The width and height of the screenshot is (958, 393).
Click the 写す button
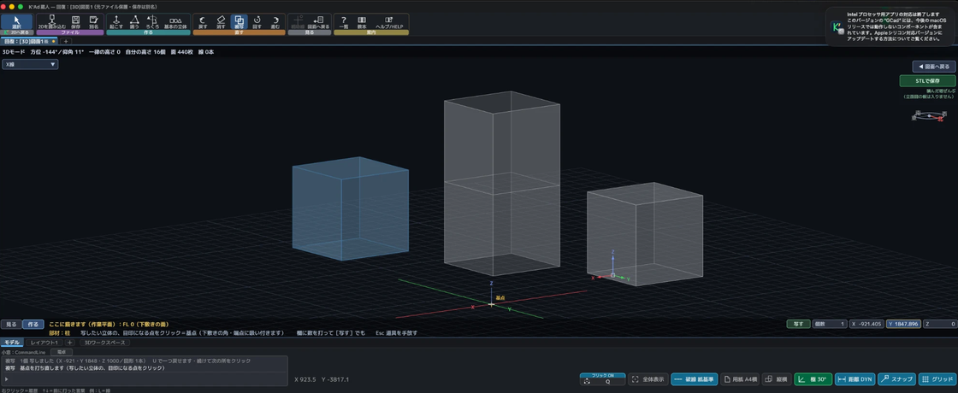[798, 324]
